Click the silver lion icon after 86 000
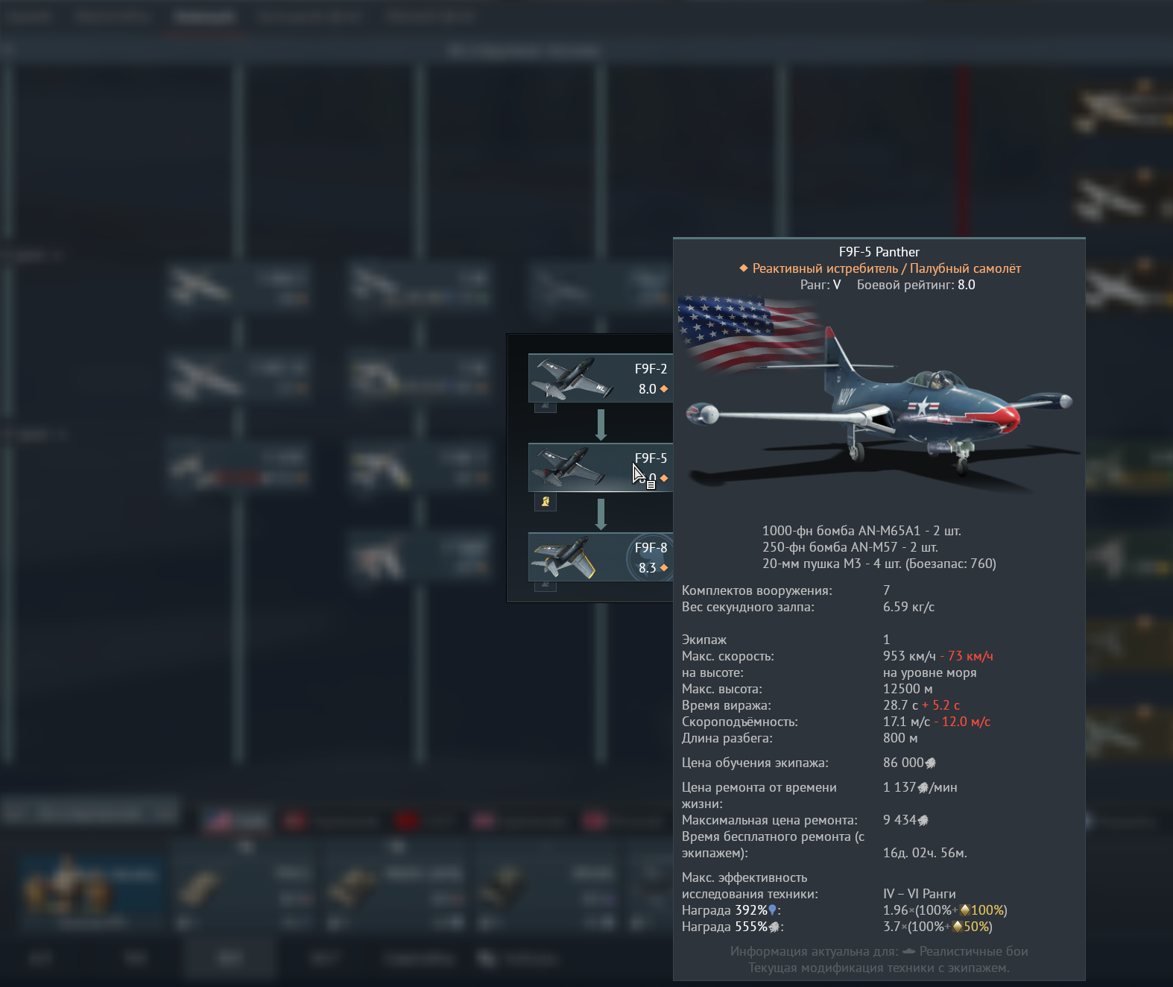Viewport: 1173px width, 987px height. (x=930, y=763)
